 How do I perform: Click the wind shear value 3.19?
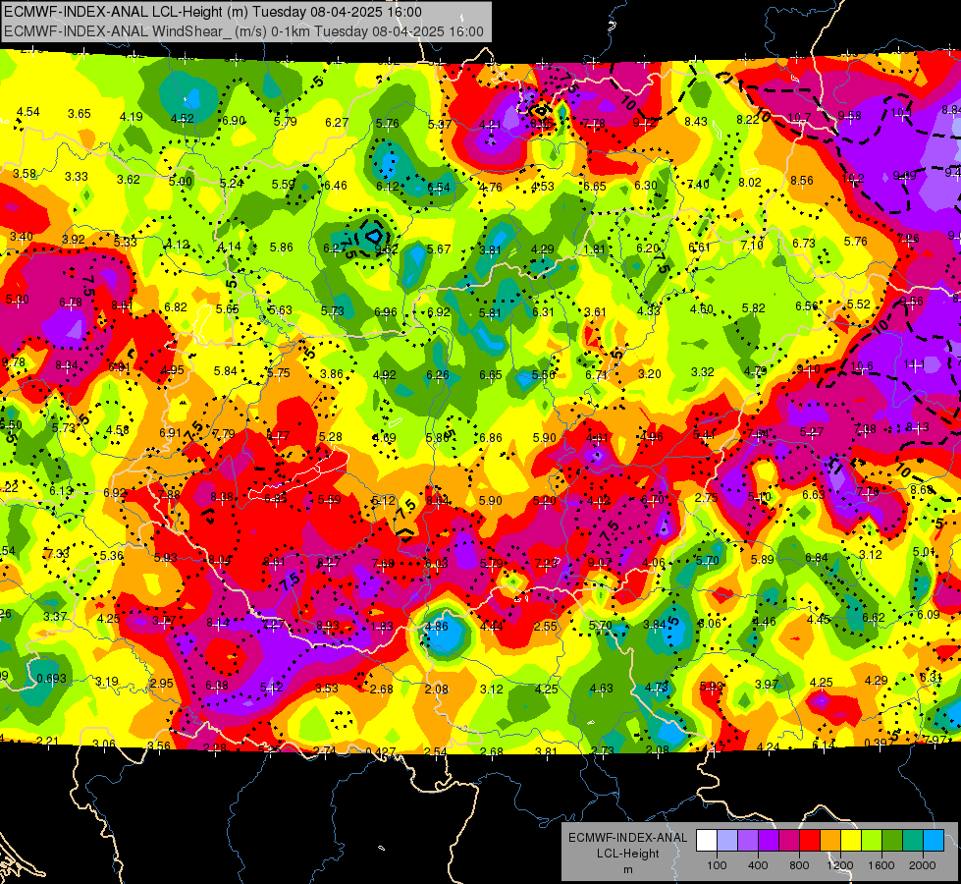coord(107,682)
